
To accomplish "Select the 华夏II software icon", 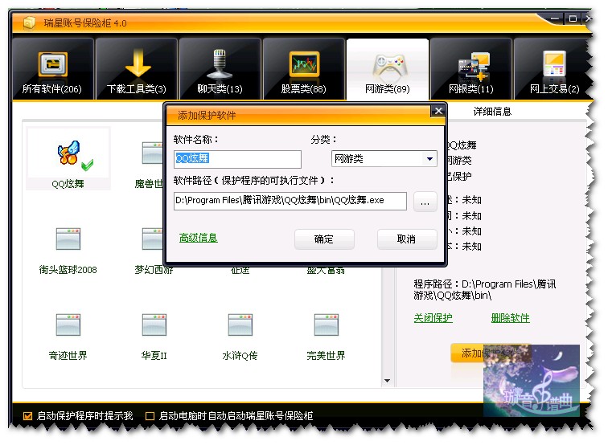I will click(x=154, y=325).
